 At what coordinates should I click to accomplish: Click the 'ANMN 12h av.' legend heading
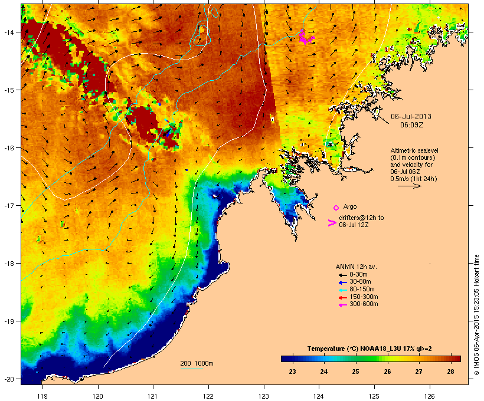point(356,267)
